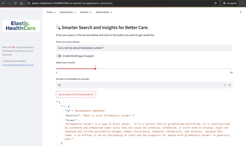
Task: Click the browser address bar URL
Action: pos(72,3)
